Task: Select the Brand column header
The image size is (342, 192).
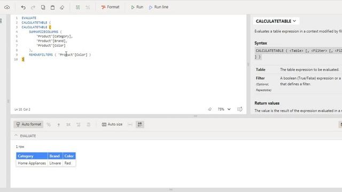Action: [x=55, y=156]
